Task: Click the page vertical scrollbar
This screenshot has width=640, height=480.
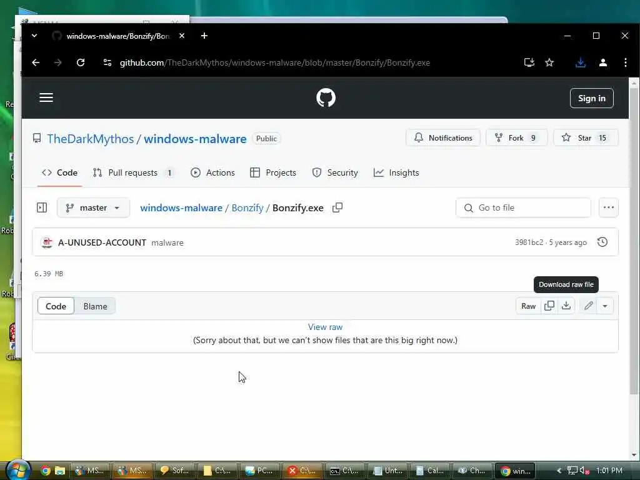Action: 634,241
